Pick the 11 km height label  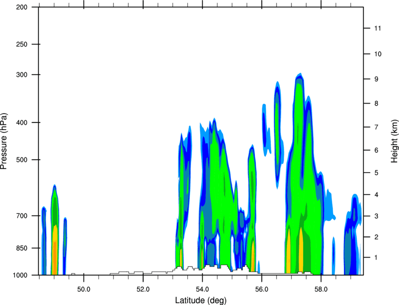click(377, 28)
